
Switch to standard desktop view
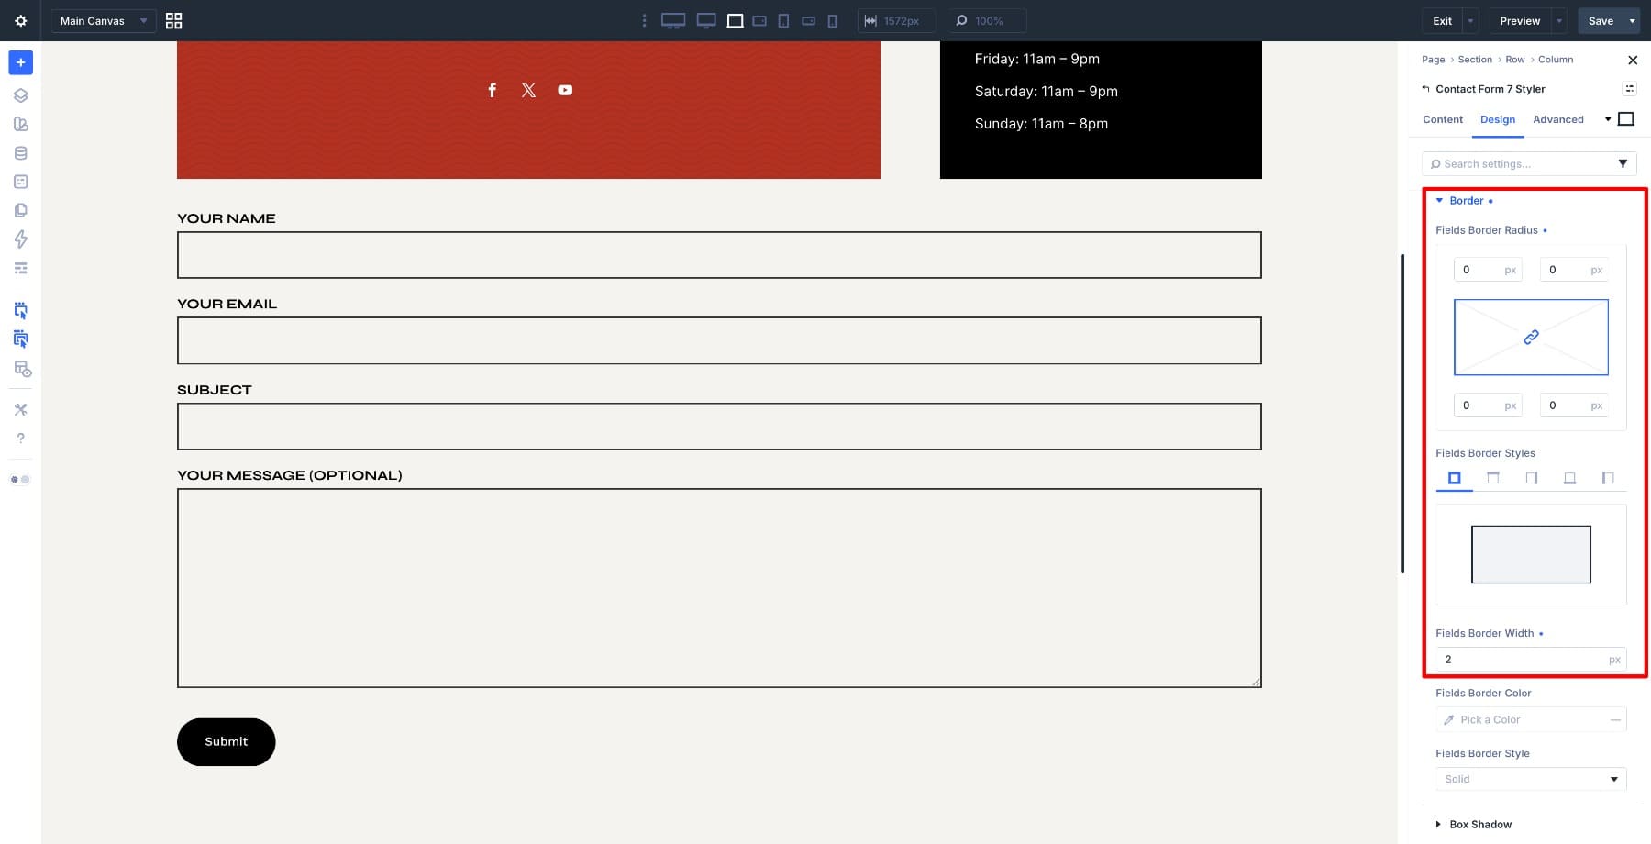[706, 20]
